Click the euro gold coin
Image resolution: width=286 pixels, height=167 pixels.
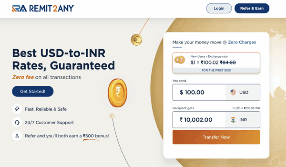click(136, 40)
